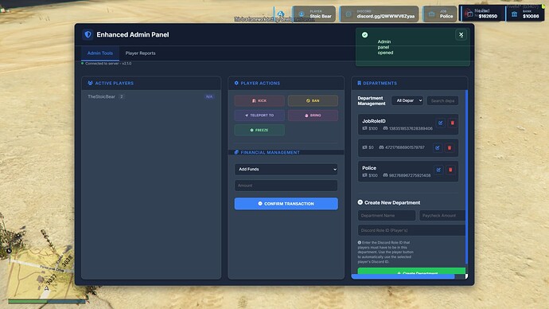This screenshot has width=549, height=309.
Task: Switch to the Player Reports tab
Action: [x=140, y=53]
